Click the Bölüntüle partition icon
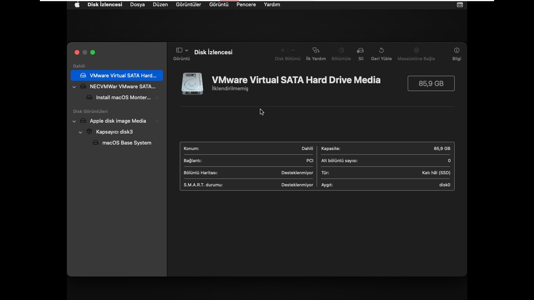 coord(341,50)
